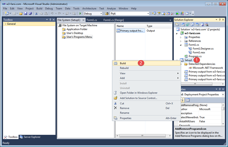Viewport: 228px width, 147px height.
Task: Click the Open File toolbar icon
Action: click(x=21, y=14)
